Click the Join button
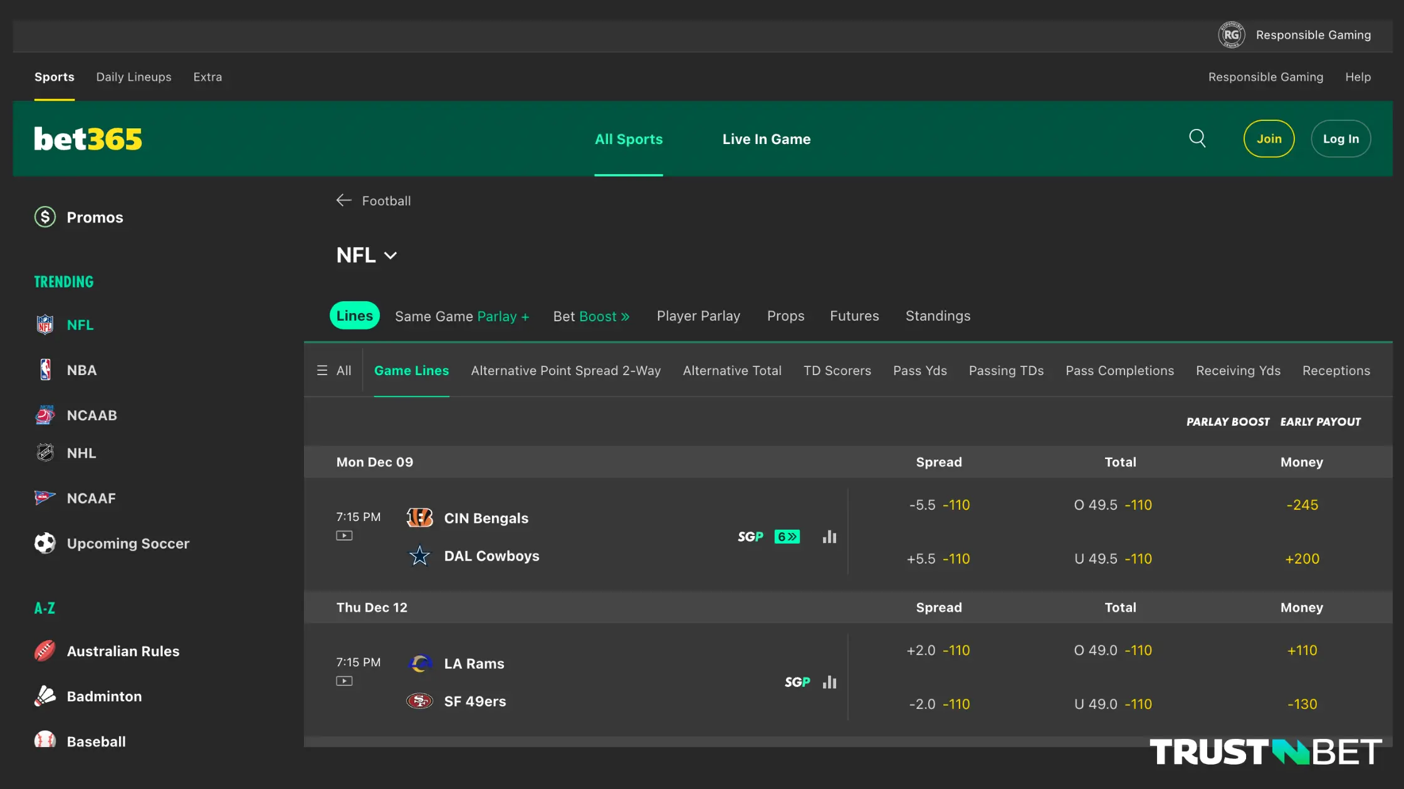The height and width of the screenshot is (789, 1404). pyautogui.click(x=1268, y=139)
